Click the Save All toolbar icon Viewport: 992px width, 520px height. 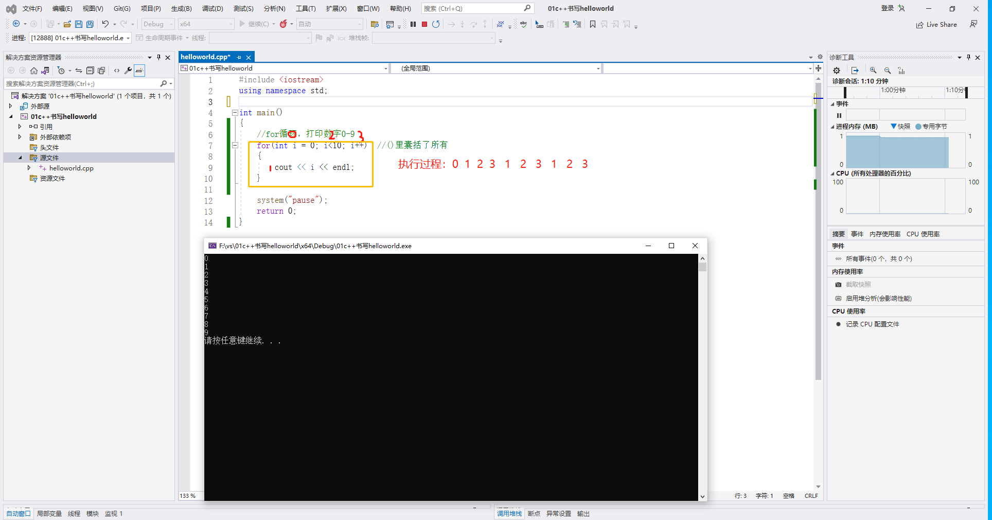point(90,24)
